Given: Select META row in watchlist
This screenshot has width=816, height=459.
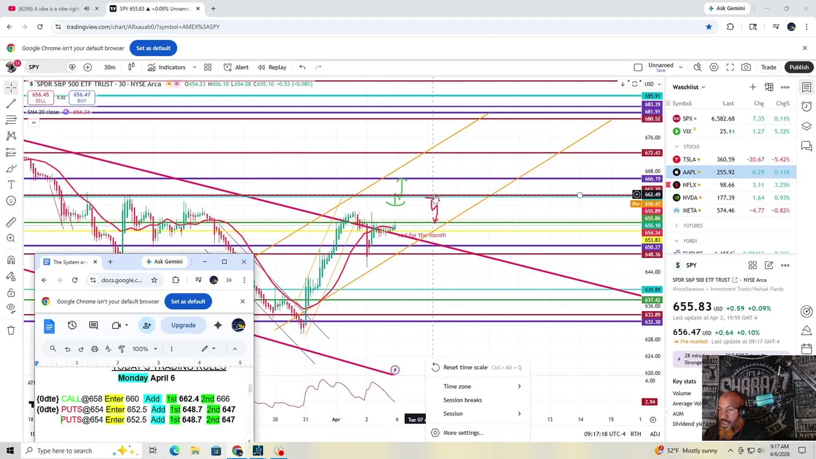Looking at the screenshot, I should (x=732, y=210).
